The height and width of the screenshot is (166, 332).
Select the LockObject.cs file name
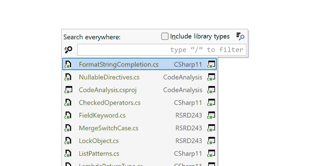98,141
